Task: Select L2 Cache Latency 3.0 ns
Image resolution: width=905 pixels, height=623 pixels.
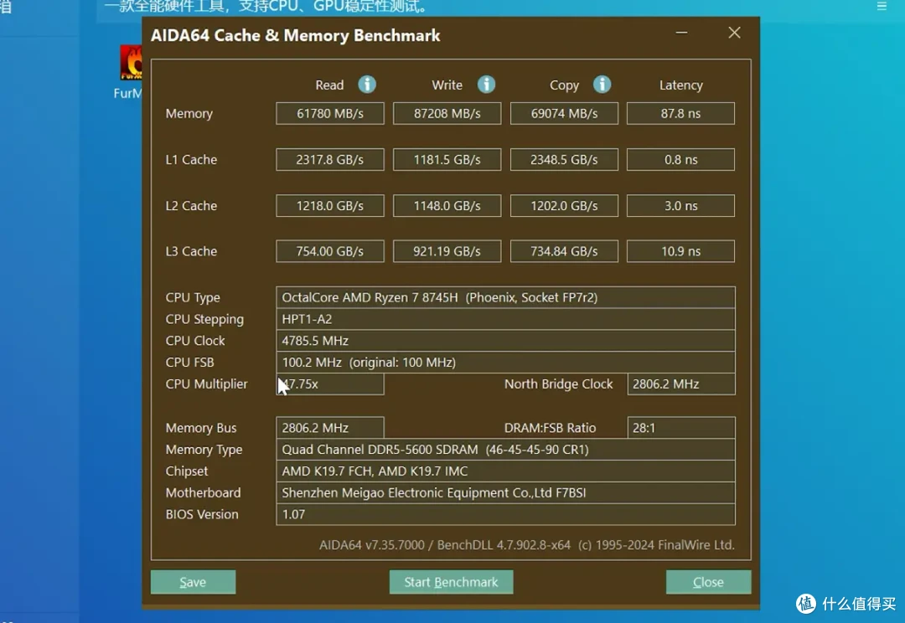Action: pyautogui.click(x=681, y=206)
